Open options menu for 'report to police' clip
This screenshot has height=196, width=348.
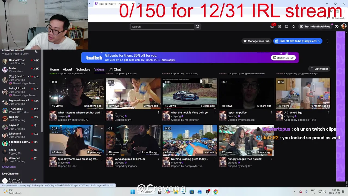(272, 112)
